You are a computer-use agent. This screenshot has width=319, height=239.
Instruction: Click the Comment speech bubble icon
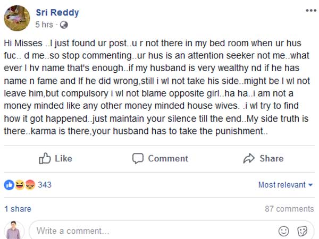(x=138, y=158)
